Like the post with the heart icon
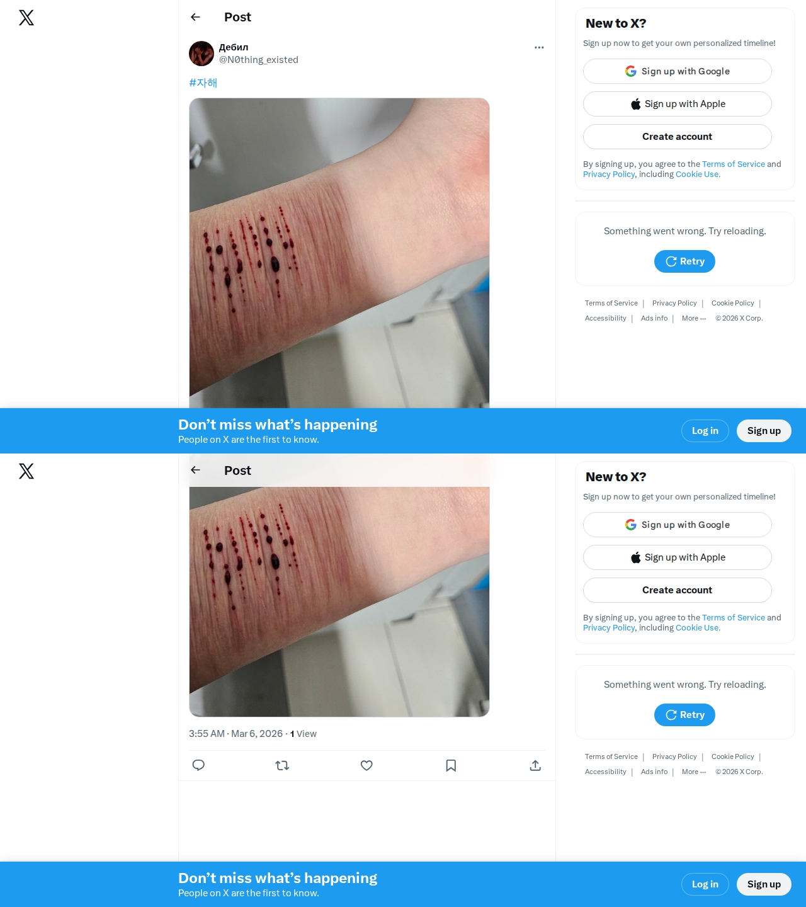Image resolution: width=806 pixels, height=907 pixels. click(366, 765)
